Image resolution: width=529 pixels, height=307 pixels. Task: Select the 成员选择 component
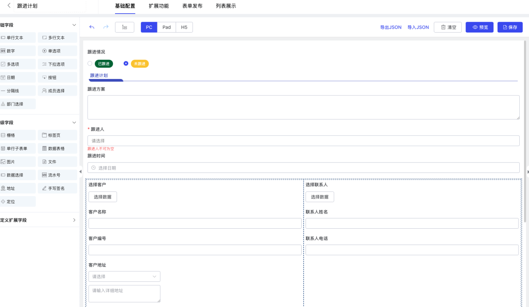pos(57,91)
